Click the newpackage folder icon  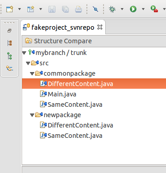[x=39, y=115]
